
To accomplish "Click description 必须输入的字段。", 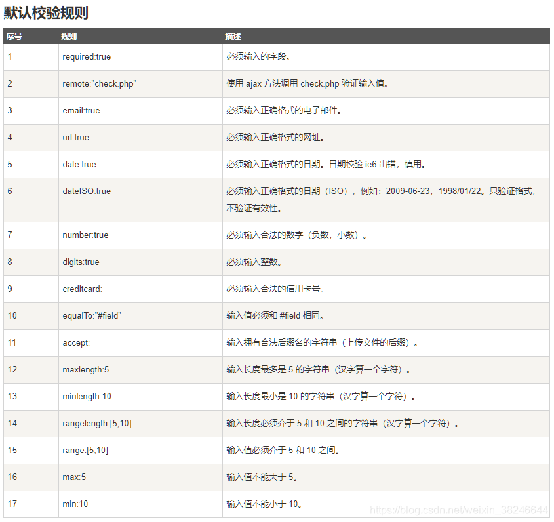I will (x=258, y=57).
